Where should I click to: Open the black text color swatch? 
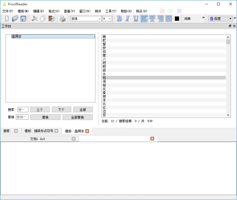tap(177, 19)
